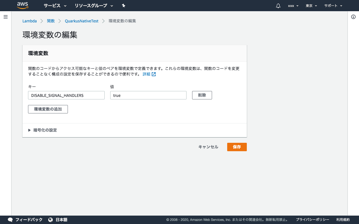Click the 削除 button to remove the variable
Viewport: 359px width, 224px height.
click(202, 95)
